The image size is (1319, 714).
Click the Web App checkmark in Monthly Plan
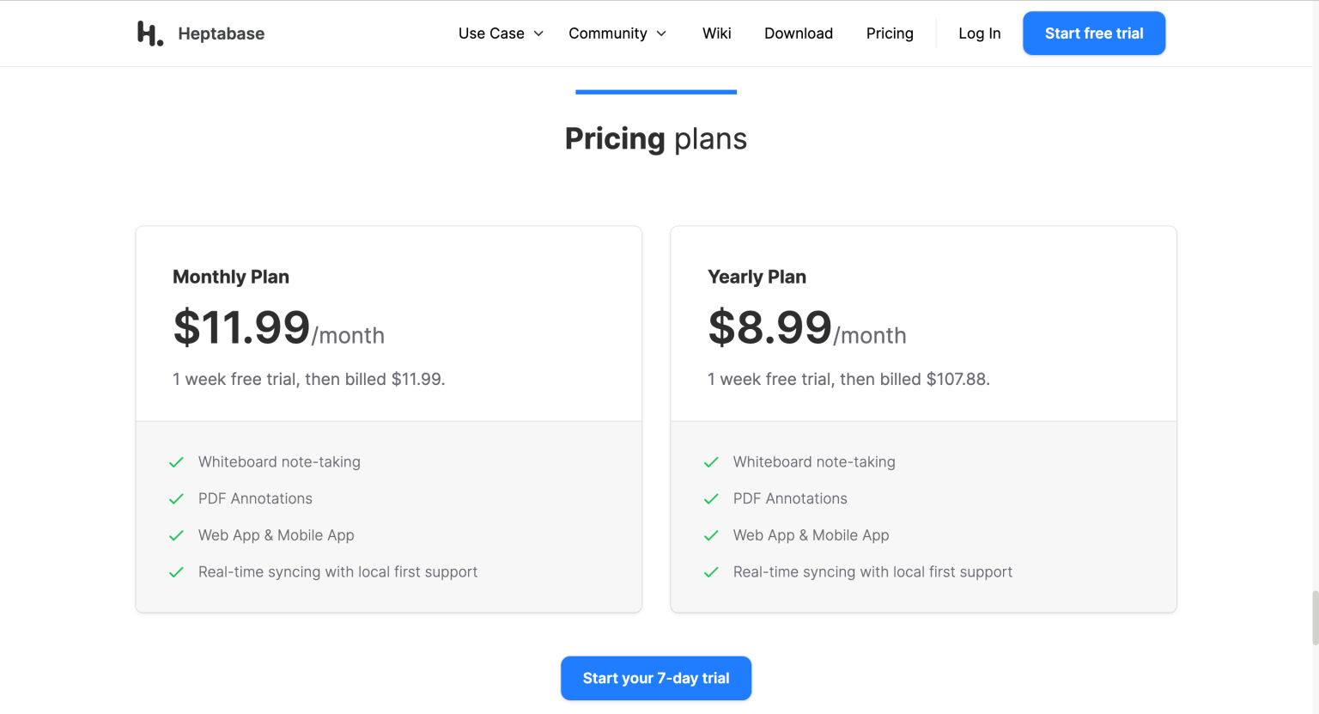[x=176, y=536]
